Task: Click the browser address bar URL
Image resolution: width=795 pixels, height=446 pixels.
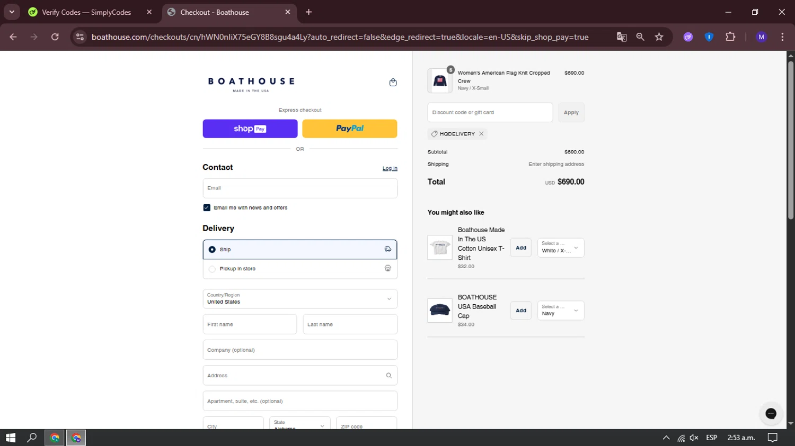Action: [340, 37]
